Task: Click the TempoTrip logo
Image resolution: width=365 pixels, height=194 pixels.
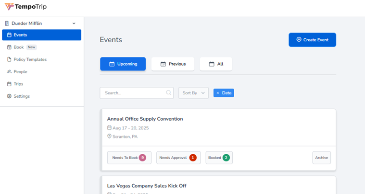Action: (x=25, y=7)
